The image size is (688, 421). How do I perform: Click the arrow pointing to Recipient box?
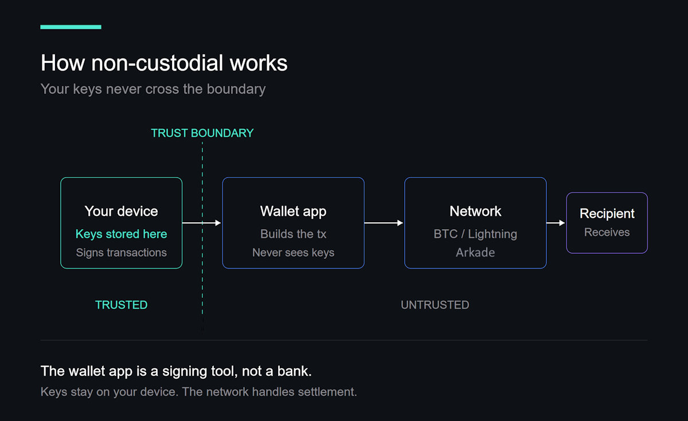tap(556, 223)
